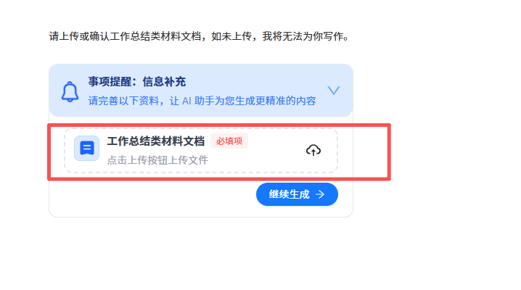Collapse the 事项提醒 panel with the chevron
521x290 pixels.
334,90
